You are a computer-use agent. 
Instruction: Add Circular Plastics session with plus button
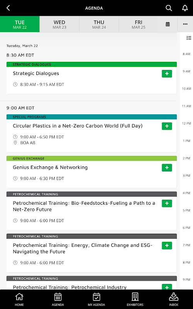[167, 126]
